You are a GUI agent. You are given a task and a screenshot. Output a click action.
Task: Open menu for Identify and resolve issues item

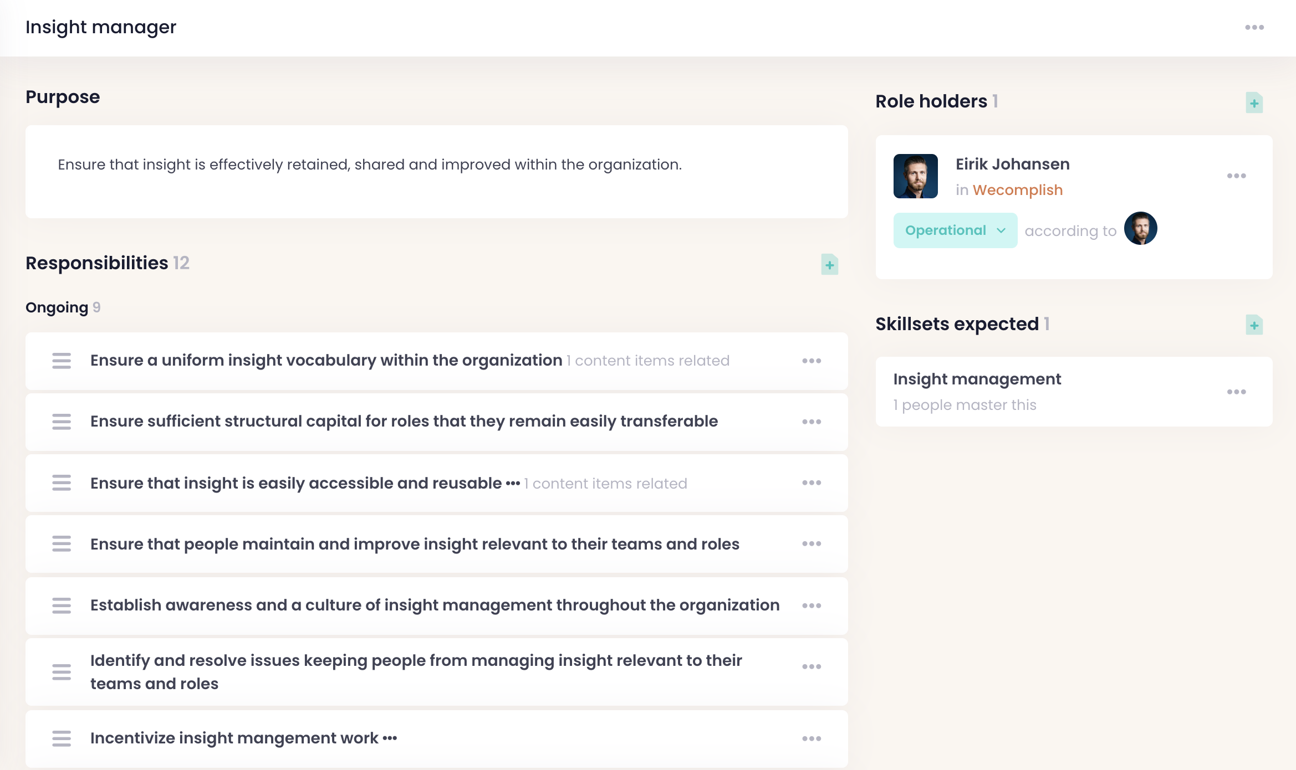[812, 666]
